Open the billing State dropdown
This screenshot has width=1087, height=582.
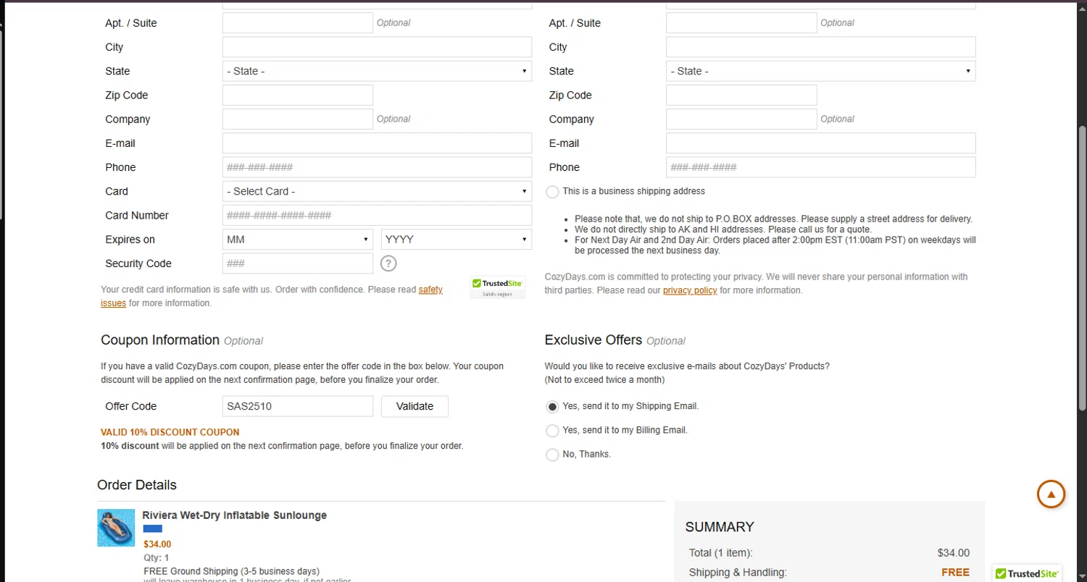377,71
